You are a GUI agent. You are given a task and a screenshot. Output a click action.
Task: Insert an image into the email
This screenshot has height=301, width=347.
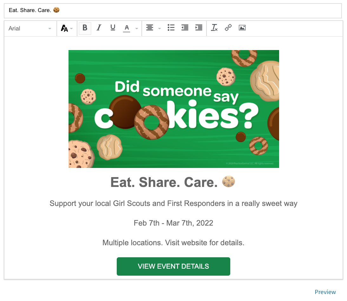click(242, 28)
